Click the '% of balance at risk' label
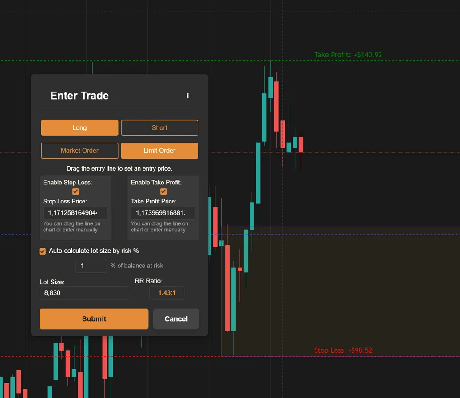The height and width of the screenshot is (398, 460). pos(137,266)
